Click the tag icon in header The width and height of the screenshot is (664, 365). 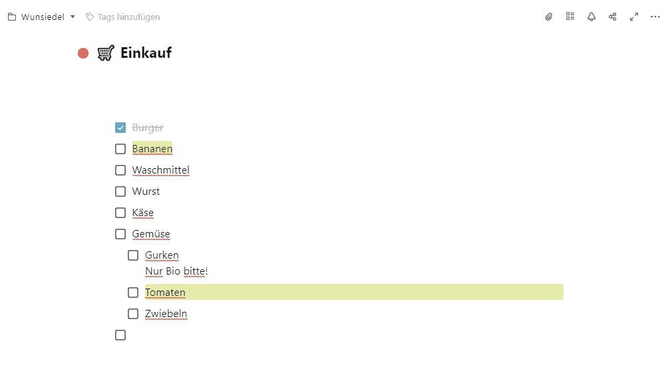click(x=90, y=17)
